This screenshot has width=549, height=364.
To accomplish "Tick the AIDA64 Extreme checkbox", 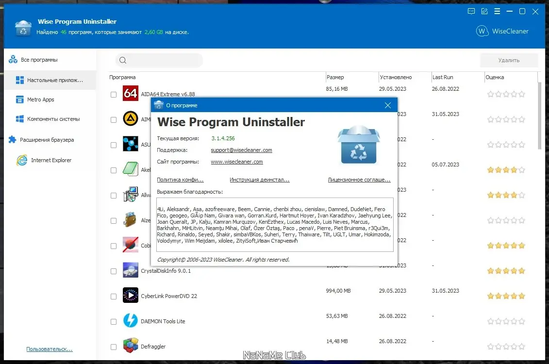I will pyautogui.click(x=114, y=95).
